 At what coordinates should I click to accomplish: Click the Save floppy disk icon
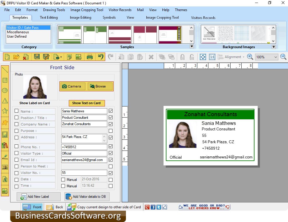pyautogui.click(x=37, y=57)
